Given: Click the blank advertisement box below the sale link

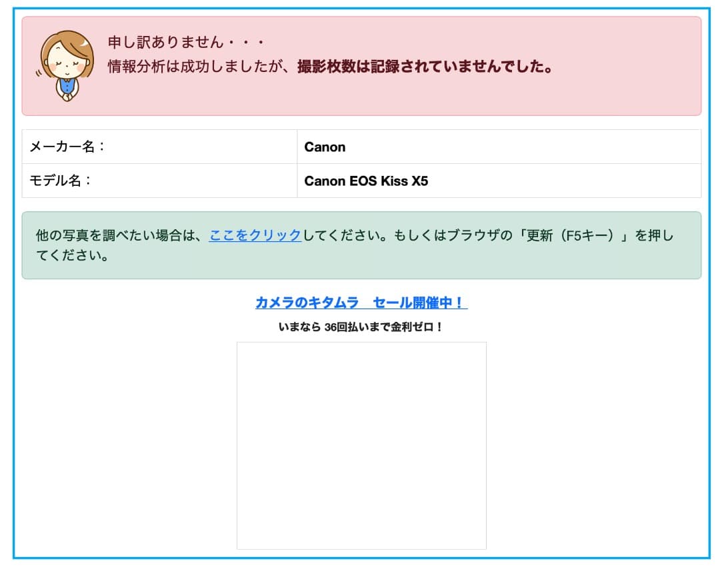Looking at the screenshot, I should [x=361, y=446].
